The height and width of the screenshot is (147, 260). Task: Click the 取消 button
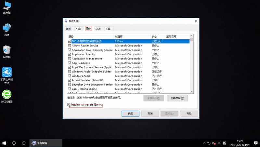(x=150, y=114)
